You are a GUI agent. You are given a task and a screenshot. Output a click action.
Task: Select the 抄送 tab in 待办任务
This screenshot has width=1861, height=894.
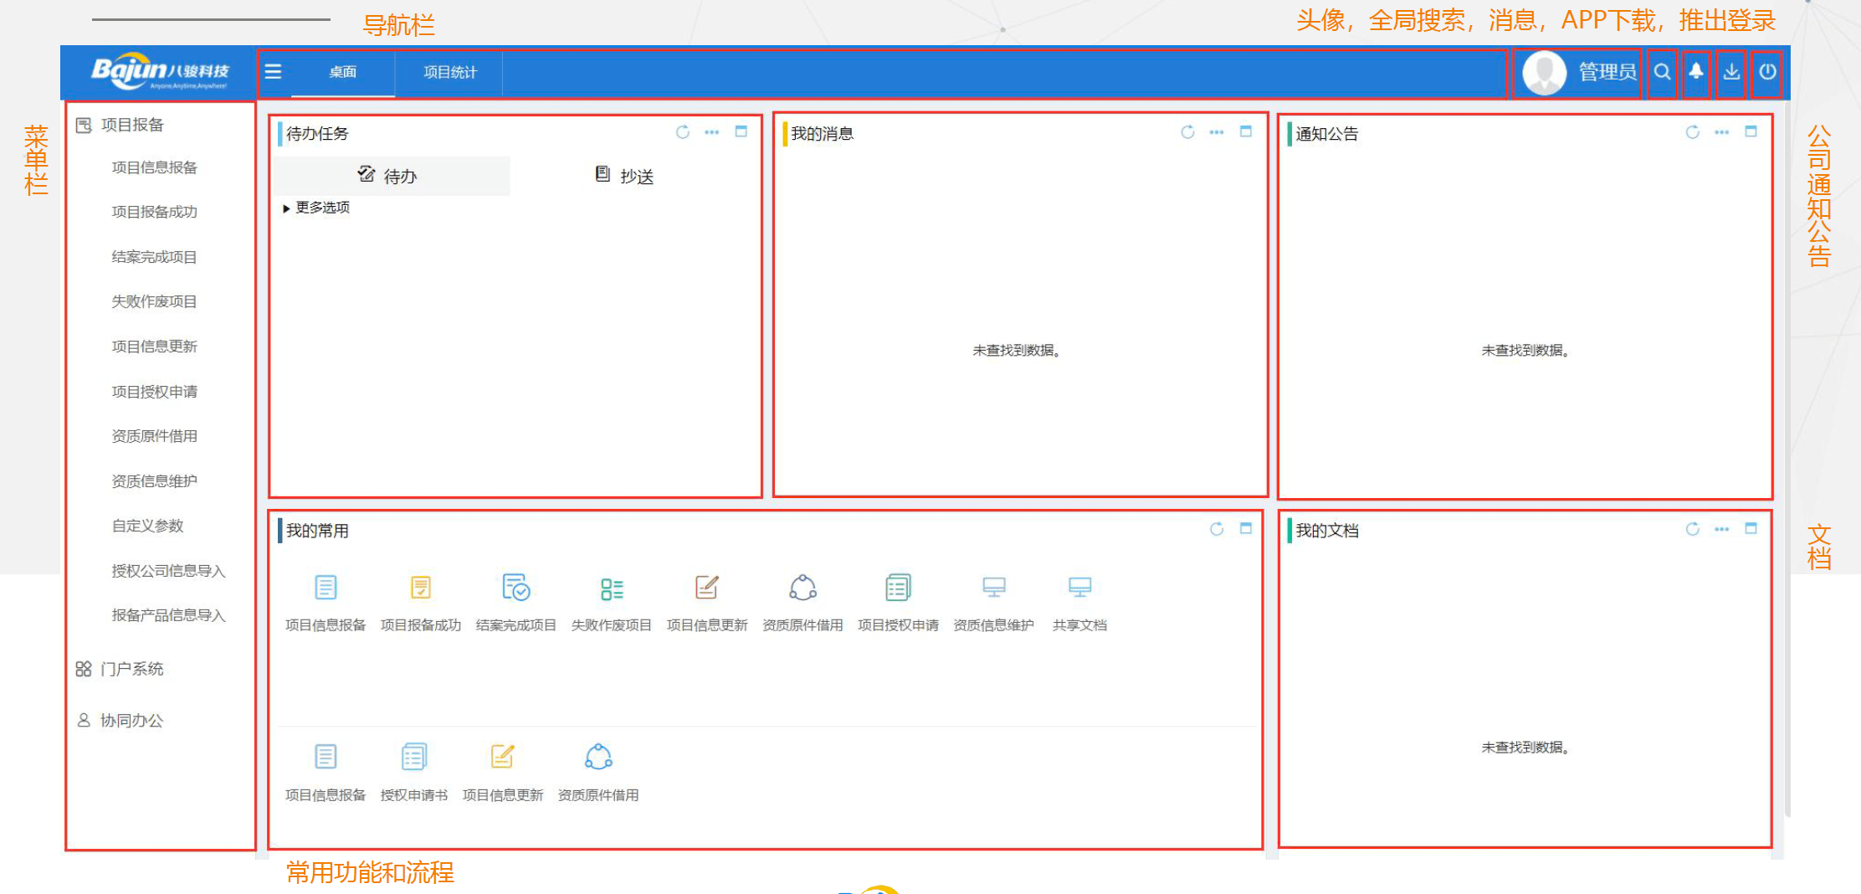click(x=624, y=176)
